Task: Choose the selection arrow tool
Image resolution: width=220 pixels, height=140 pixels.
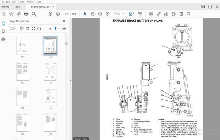Action: pyautogui.click(x=85, y=14)
